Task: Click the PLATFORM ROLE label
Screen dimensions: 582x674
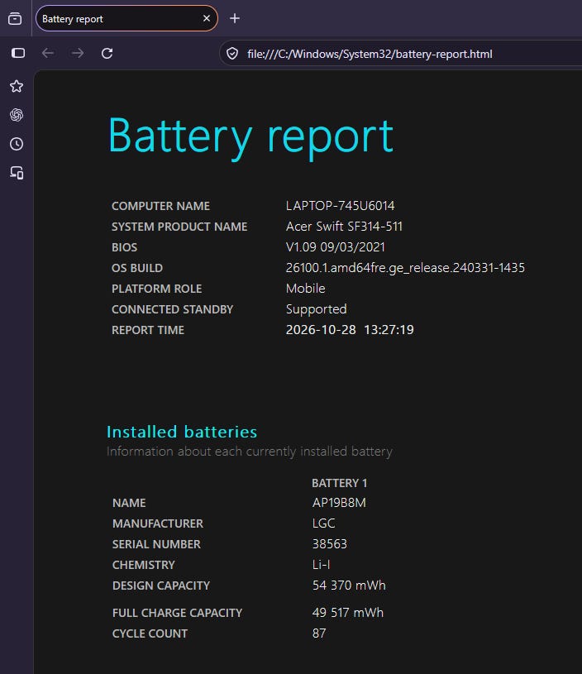Action: click(x=157, y=289)
